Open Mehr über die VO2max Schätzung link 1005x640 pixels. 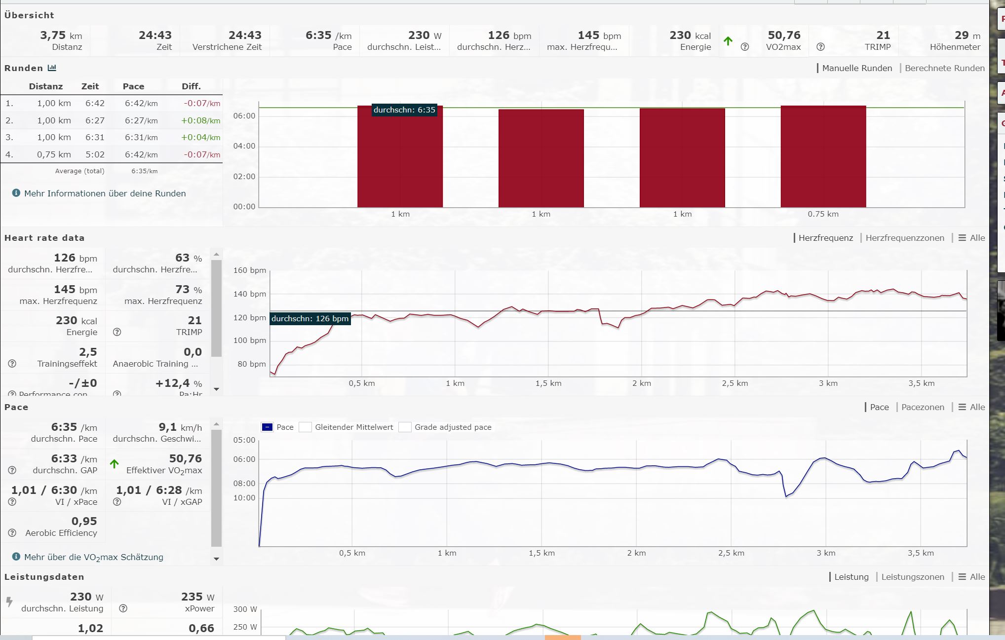pyautogui.click(x=93, y=557)
